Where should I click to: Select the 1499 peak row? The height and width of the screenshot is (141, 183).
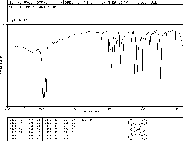(16, 135)
